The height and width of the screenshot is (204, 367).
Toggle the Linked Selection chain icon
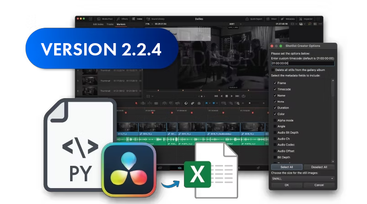(x=193, y=103)
